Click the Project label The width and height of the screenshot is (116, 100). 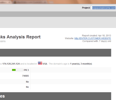86,8
